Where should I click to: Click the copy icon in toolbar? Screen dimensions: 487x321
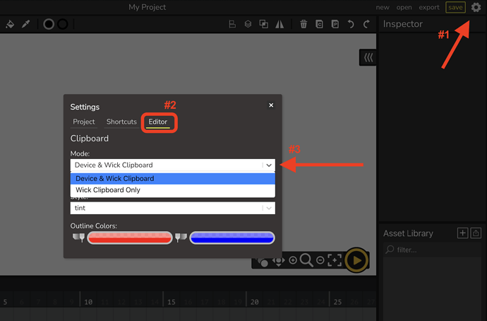tap(319, 24)
